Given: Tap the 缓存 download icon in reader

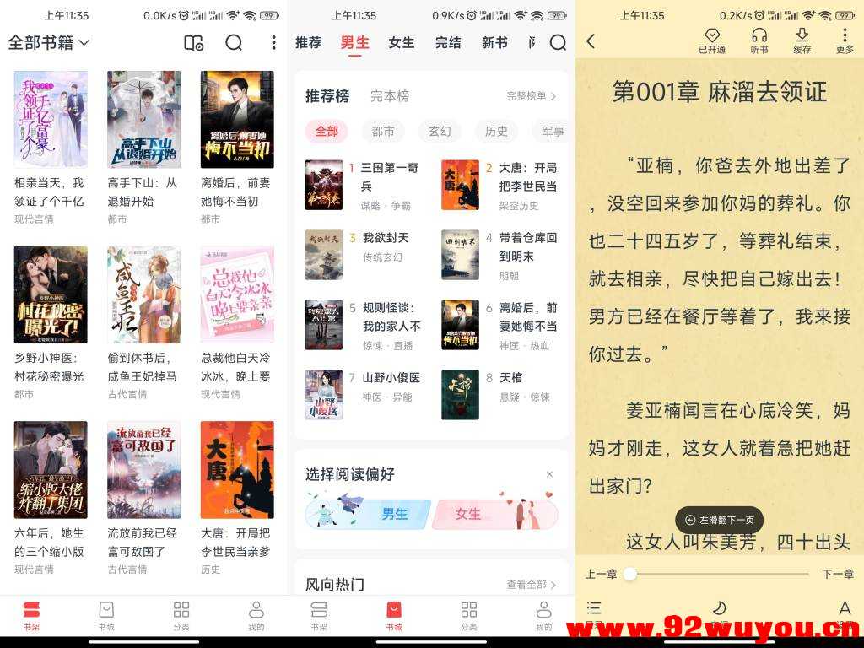Looking at the screenshot, I should [802, 38].
